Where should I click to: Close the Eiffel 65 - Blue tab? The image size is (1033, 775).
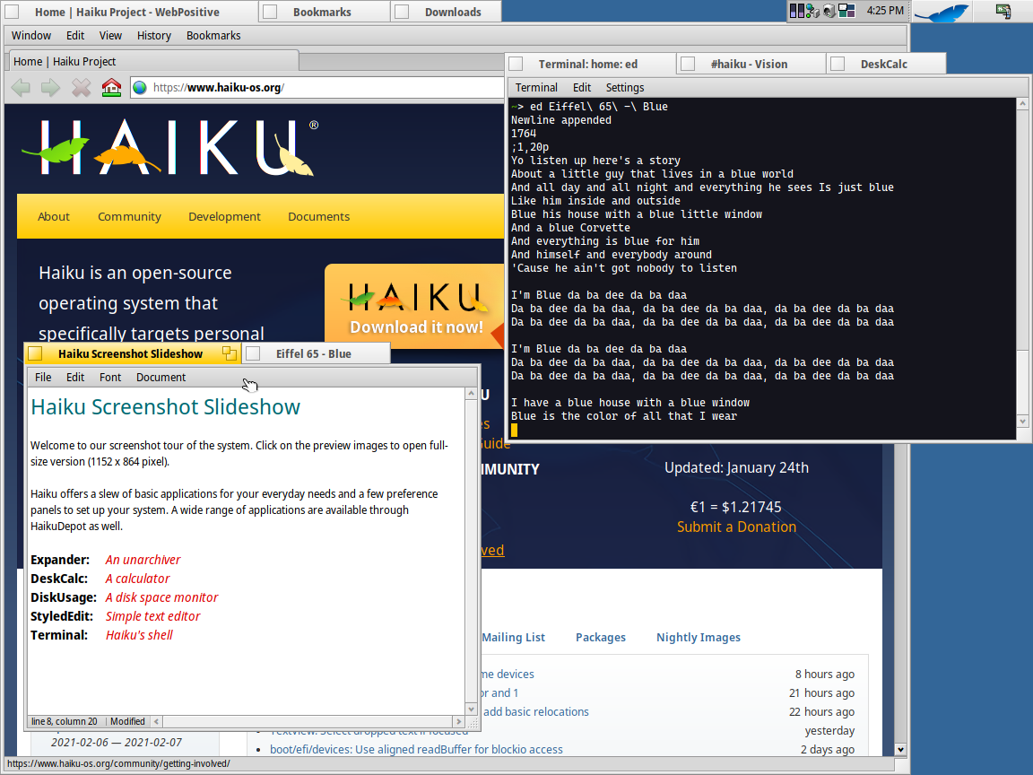(x=253, y=354)
